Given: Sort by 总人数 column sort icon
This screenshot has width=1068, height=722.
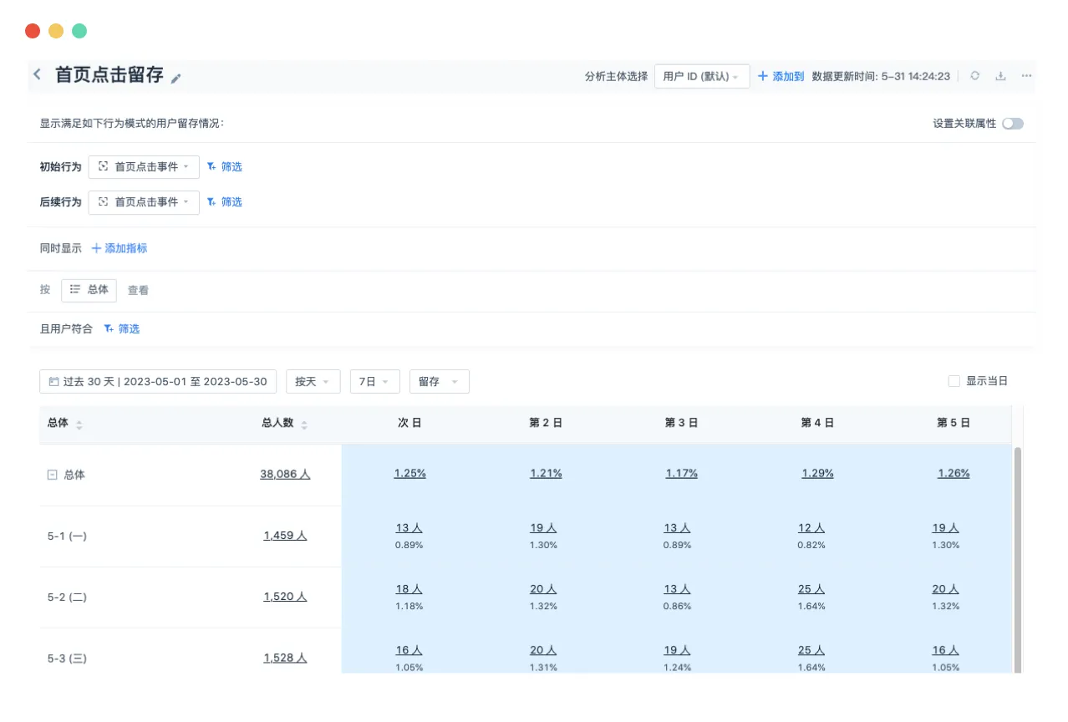Looking at the screenshot, I should point(304,425).
